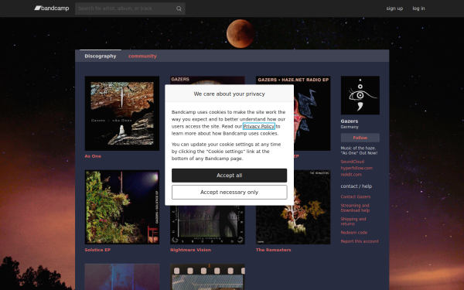
Task: Open Shipping and returns link
Action: (x=353, y=221)
